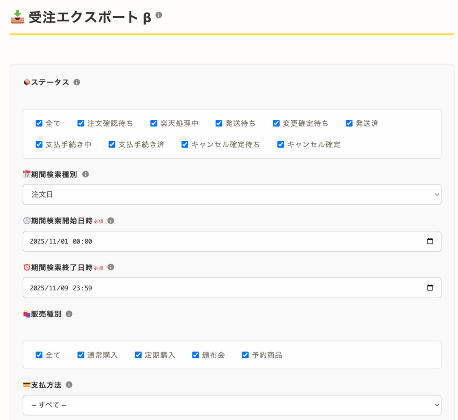Uncheck キャンセル確定 status checkbox
The height and width of the screenshot is (420, 458).
tap(280, 144)
